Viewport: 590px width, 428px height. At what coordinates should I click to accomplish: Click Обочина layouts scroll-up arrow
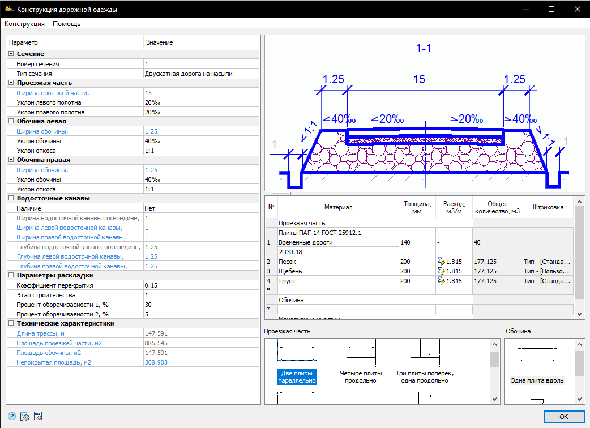coord(579,344)
